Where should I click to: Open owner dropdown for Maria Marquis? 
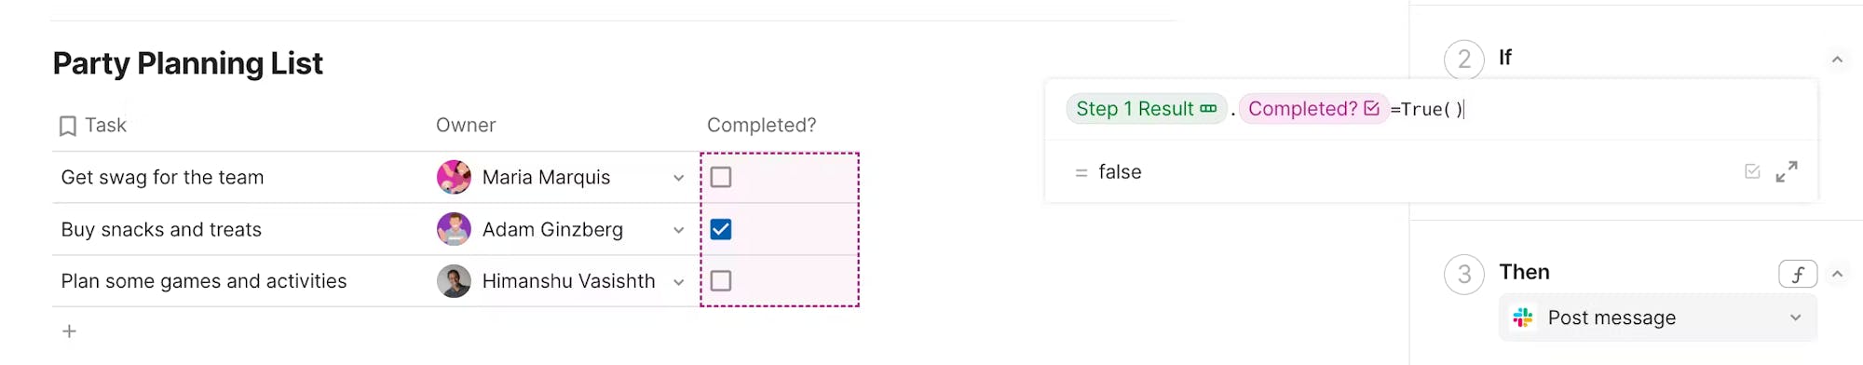pos(678,178)
